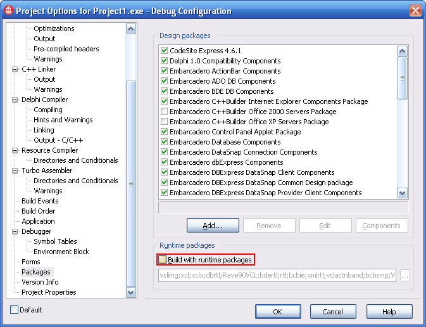
Task: Toggle Embarcadero ActionBar Components checkbox
Action: pos(164,71)
